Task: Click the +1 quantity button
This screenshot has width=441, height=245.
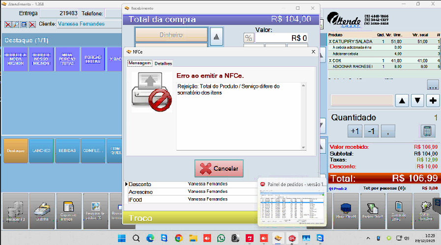Action: [x=355, y=131]
